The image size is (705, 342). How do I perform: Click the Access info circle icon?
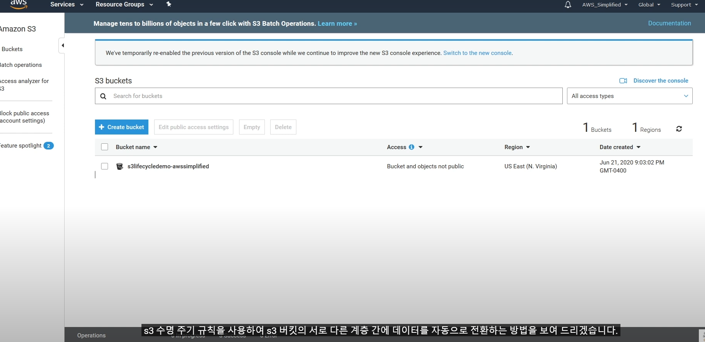[411, 147]
